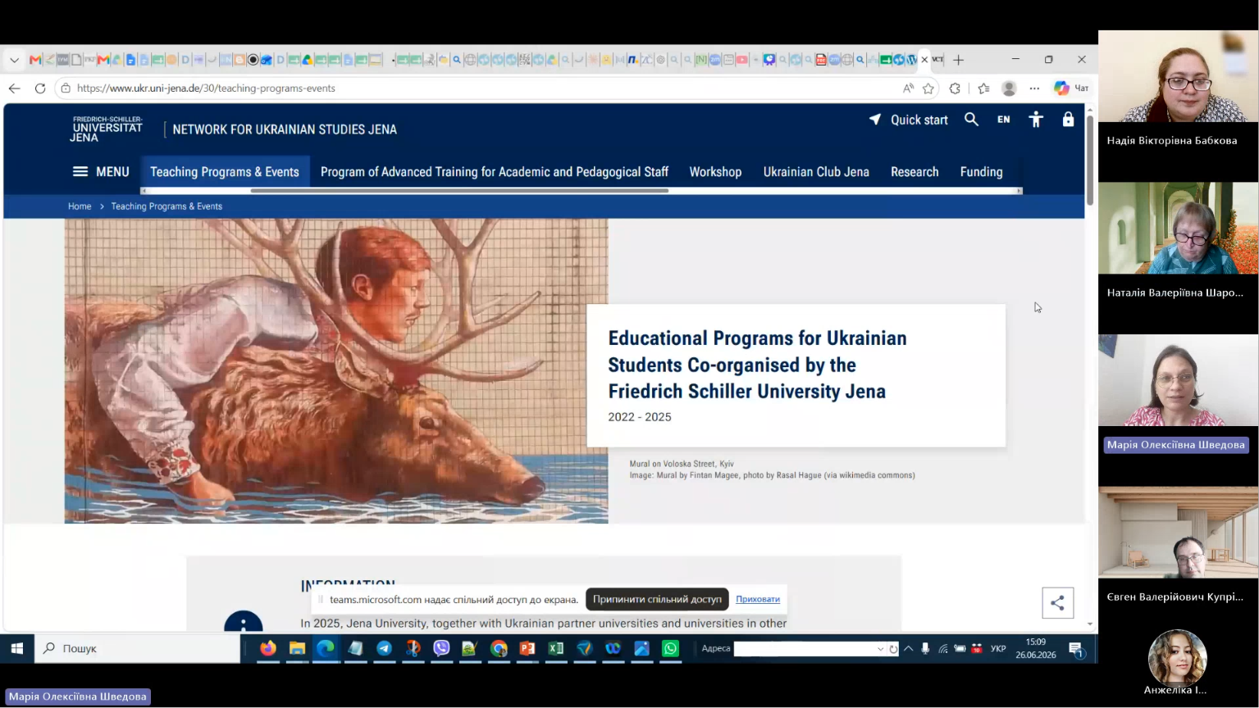Close the current browser tab
Viewport: 1259px width, 708px height.
coord(924,60)
